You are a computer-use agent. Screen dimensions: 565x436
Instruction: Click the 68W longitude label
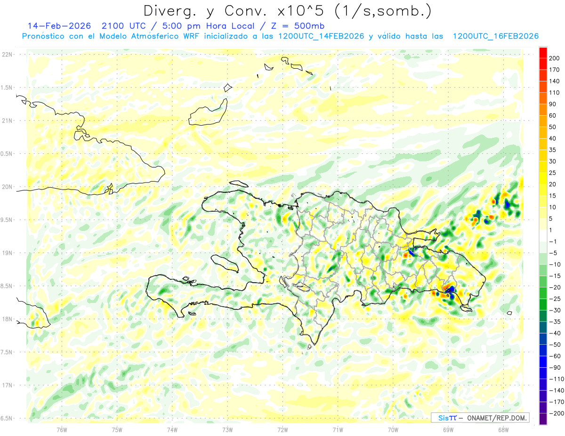click(x=503, y=429)
